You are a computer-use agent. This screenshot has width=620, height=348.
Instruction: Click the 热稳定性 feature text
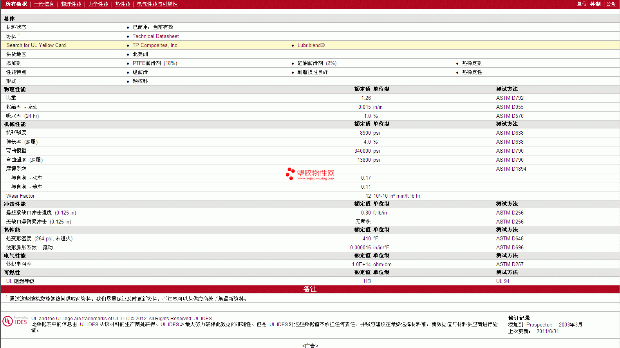tap(472, 72)
